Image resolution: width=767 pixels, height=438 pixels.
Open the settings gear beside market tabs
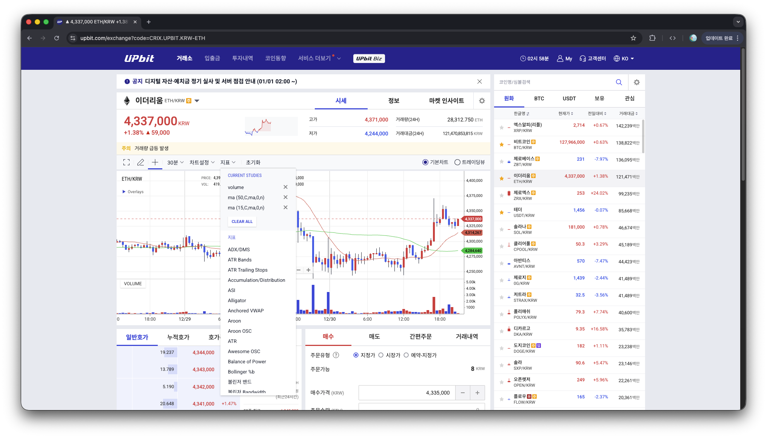click(x=636, y=82)
